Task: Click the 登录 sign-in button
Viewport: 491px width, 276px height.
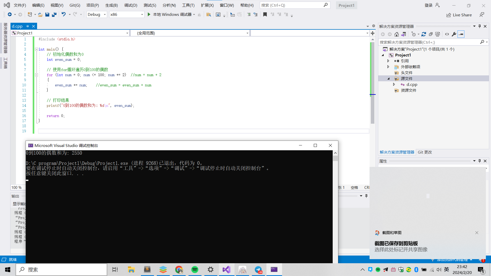Action: pyautogui.click(x=432, y=5)
